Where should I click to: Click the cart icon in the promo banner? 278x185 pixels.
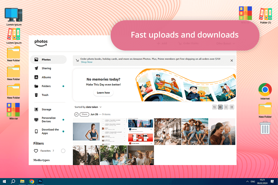click(77, 60)
